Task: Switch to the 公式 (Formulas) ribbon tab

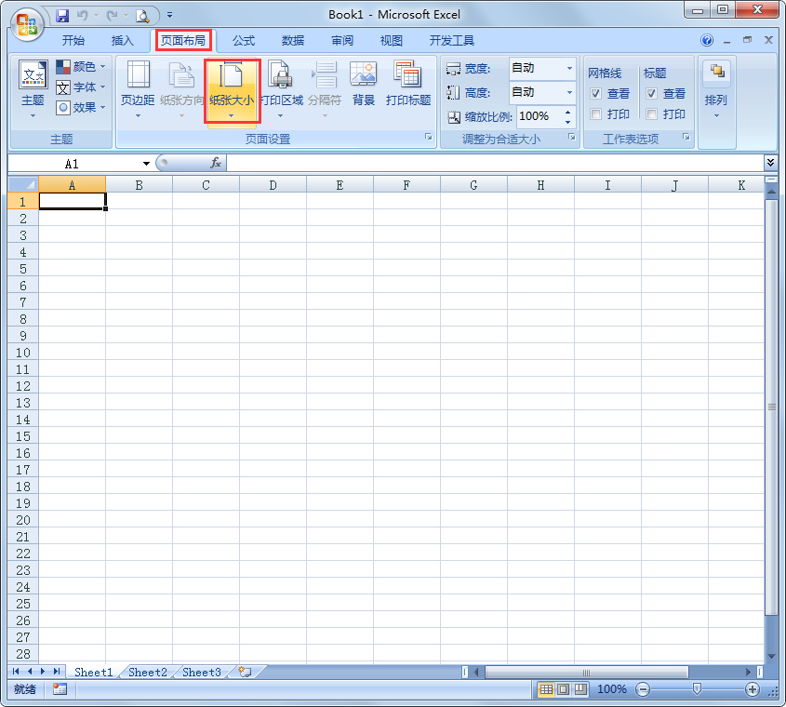Action: tap(243, 40)
